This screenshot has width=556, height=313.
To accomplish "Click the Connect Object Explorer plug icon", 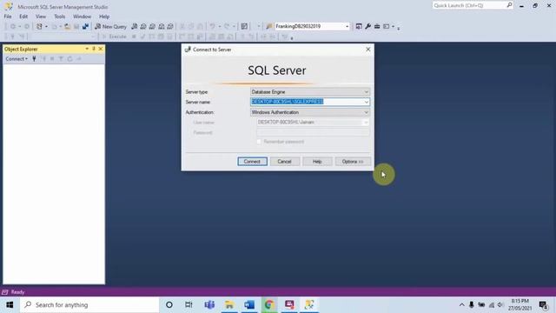I will [34, 59].
